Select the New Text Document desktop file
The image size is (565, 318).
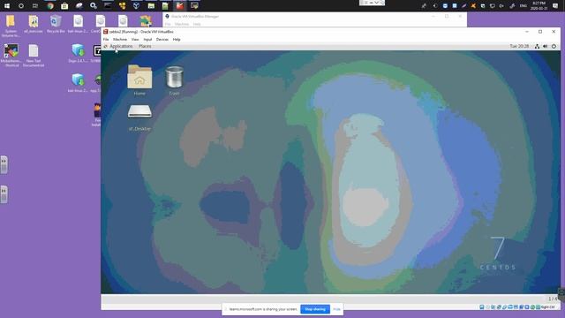34,56
